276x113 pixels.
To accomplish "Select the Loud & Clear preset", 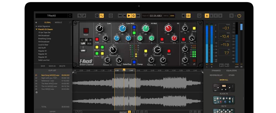I will tap(43, 45).
